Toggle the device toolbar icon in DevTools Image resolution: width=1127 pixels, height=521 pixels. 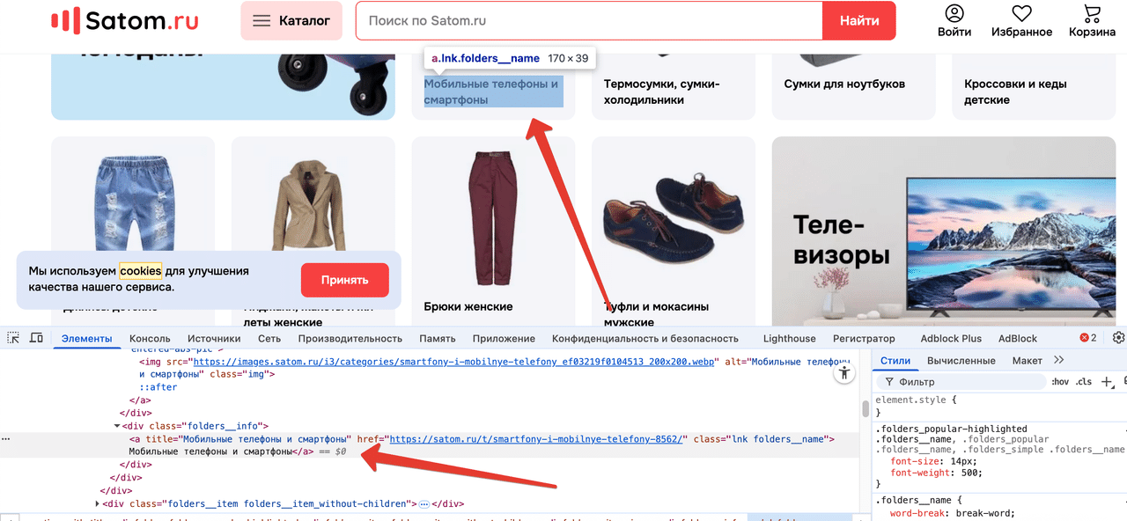coord(36,338)
